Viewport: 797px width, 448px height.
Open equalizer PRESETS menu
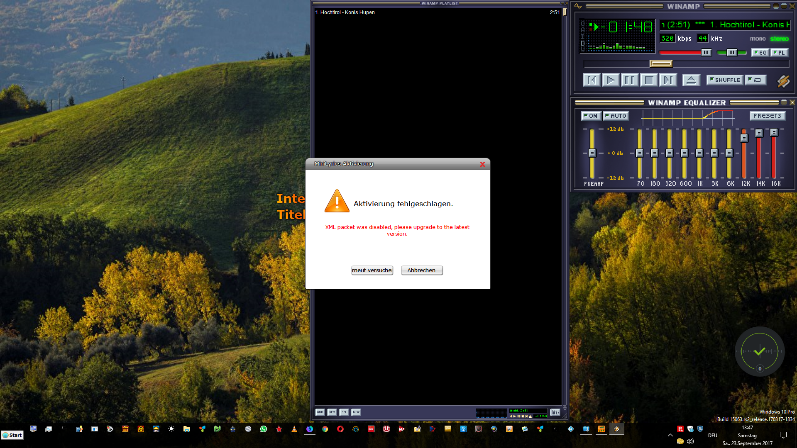(768, 116)
